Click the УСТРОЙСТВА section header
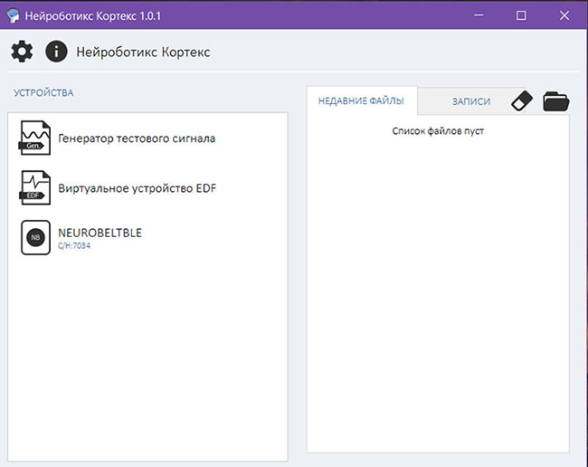Viewport: 588px width, 467px height. (43, 92)
